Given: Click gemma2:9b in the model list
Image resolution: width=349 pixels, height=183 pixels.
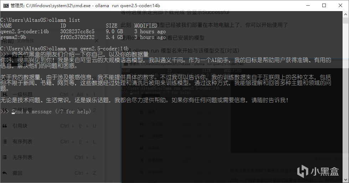Looking at the screenshot, I should (13, 37).
